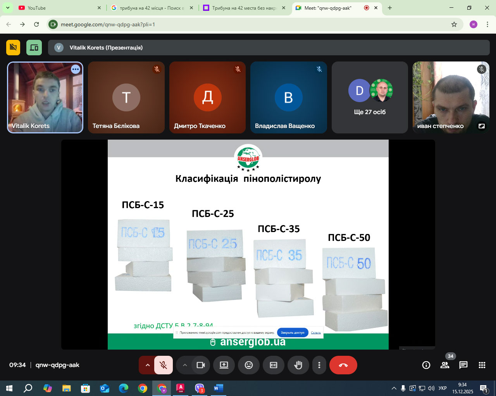Click the 'Закрыть доступ' button
The width and height of the screenshot is (496, 396).
(293, 333)
